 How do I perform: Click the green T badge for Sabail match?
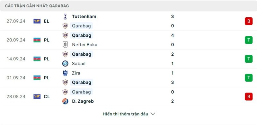249,59
